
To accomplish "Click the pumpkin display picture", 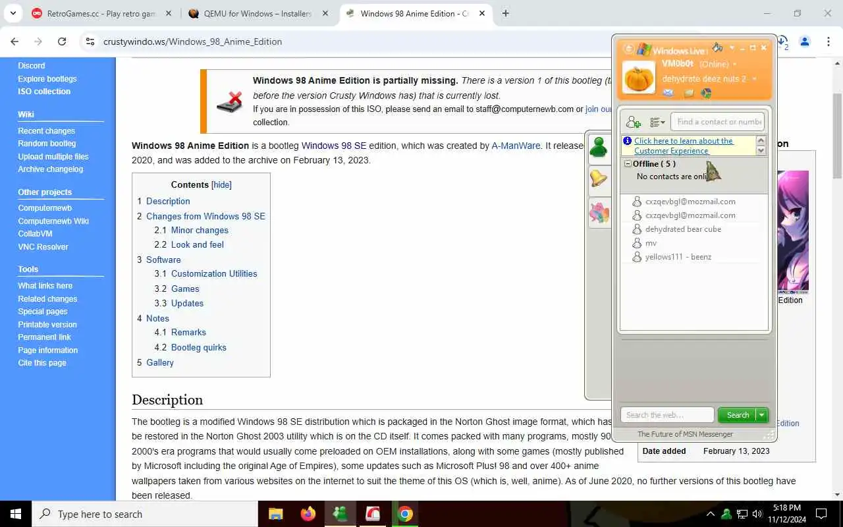I will (639, 78).
